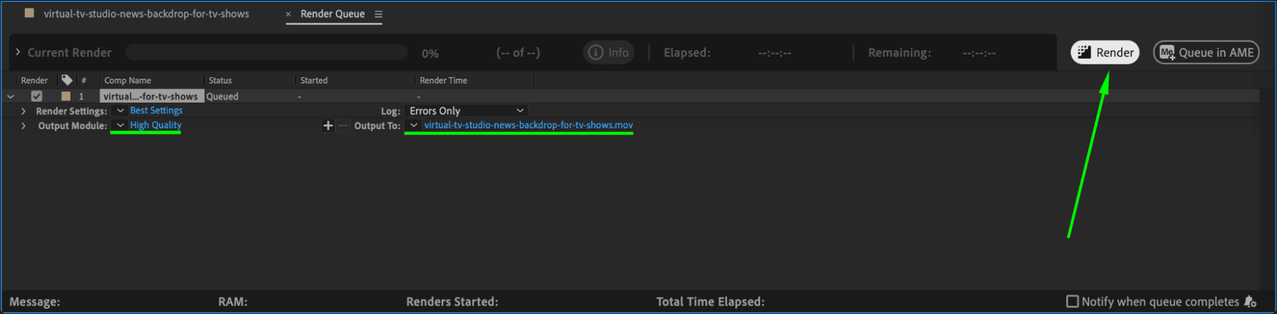The height and width of the screenshot is (314, 1277).
Task: Expand Current Render details
Action: (x=18, y=52)
